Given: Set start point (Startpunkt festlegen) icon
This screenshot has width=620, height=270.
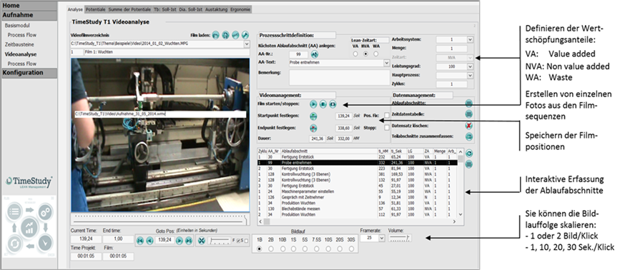Looking at the screenshot, I should [x=313, y=116].
